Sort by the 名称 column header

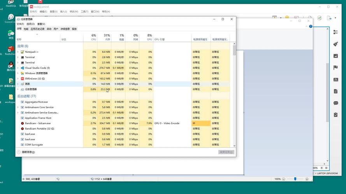38,37
